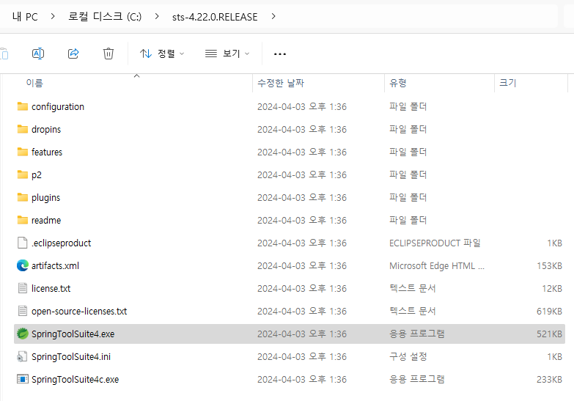Click the .eclipseproduct file icon
Image resolution: width=574 pixels, height=401 pixels.
pos(22,243)
